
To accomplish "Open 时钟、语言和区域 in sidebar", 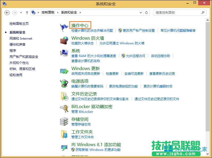I will pos(22,69).
